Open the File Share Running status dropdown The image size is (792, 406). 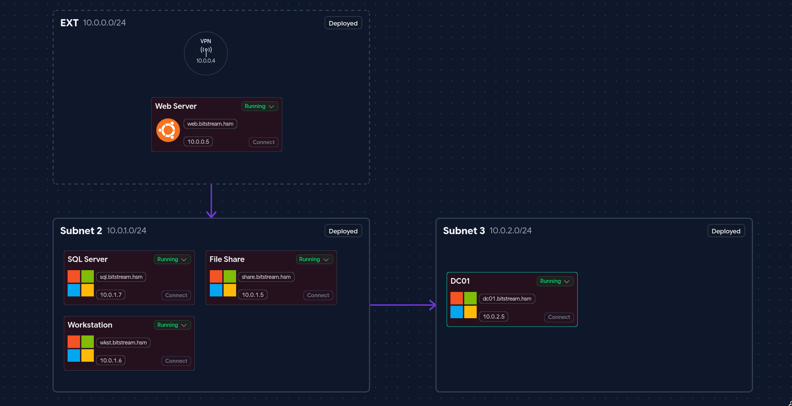314,259
